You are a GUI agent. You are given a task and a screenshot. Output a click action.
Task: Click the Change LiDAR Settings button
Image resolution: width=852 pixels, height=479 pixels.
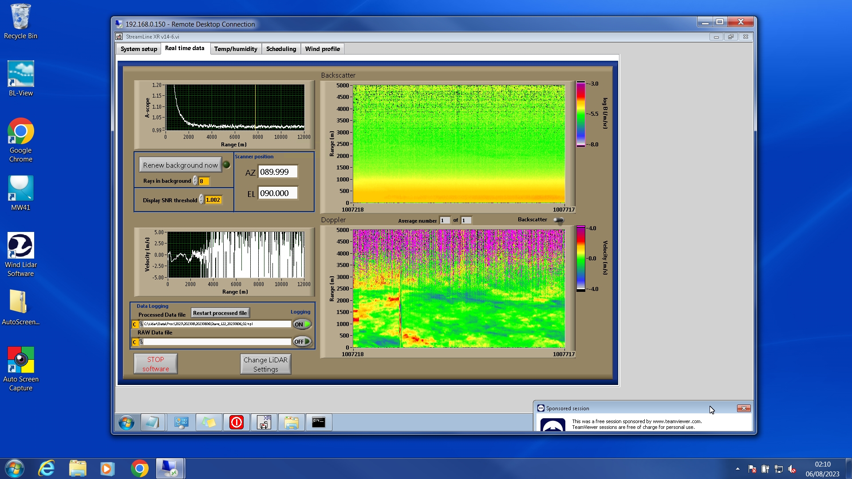click(265, 364)
